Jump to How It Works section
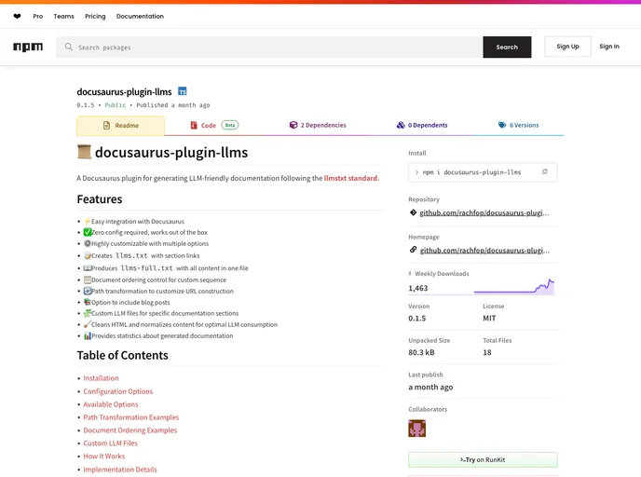641x477 pixels. click(x=104, y=457)
